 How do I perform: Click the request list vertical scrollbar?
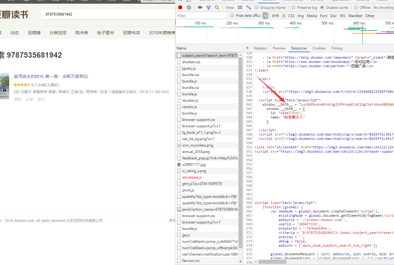pyautogui.click(x=241, y=153)
